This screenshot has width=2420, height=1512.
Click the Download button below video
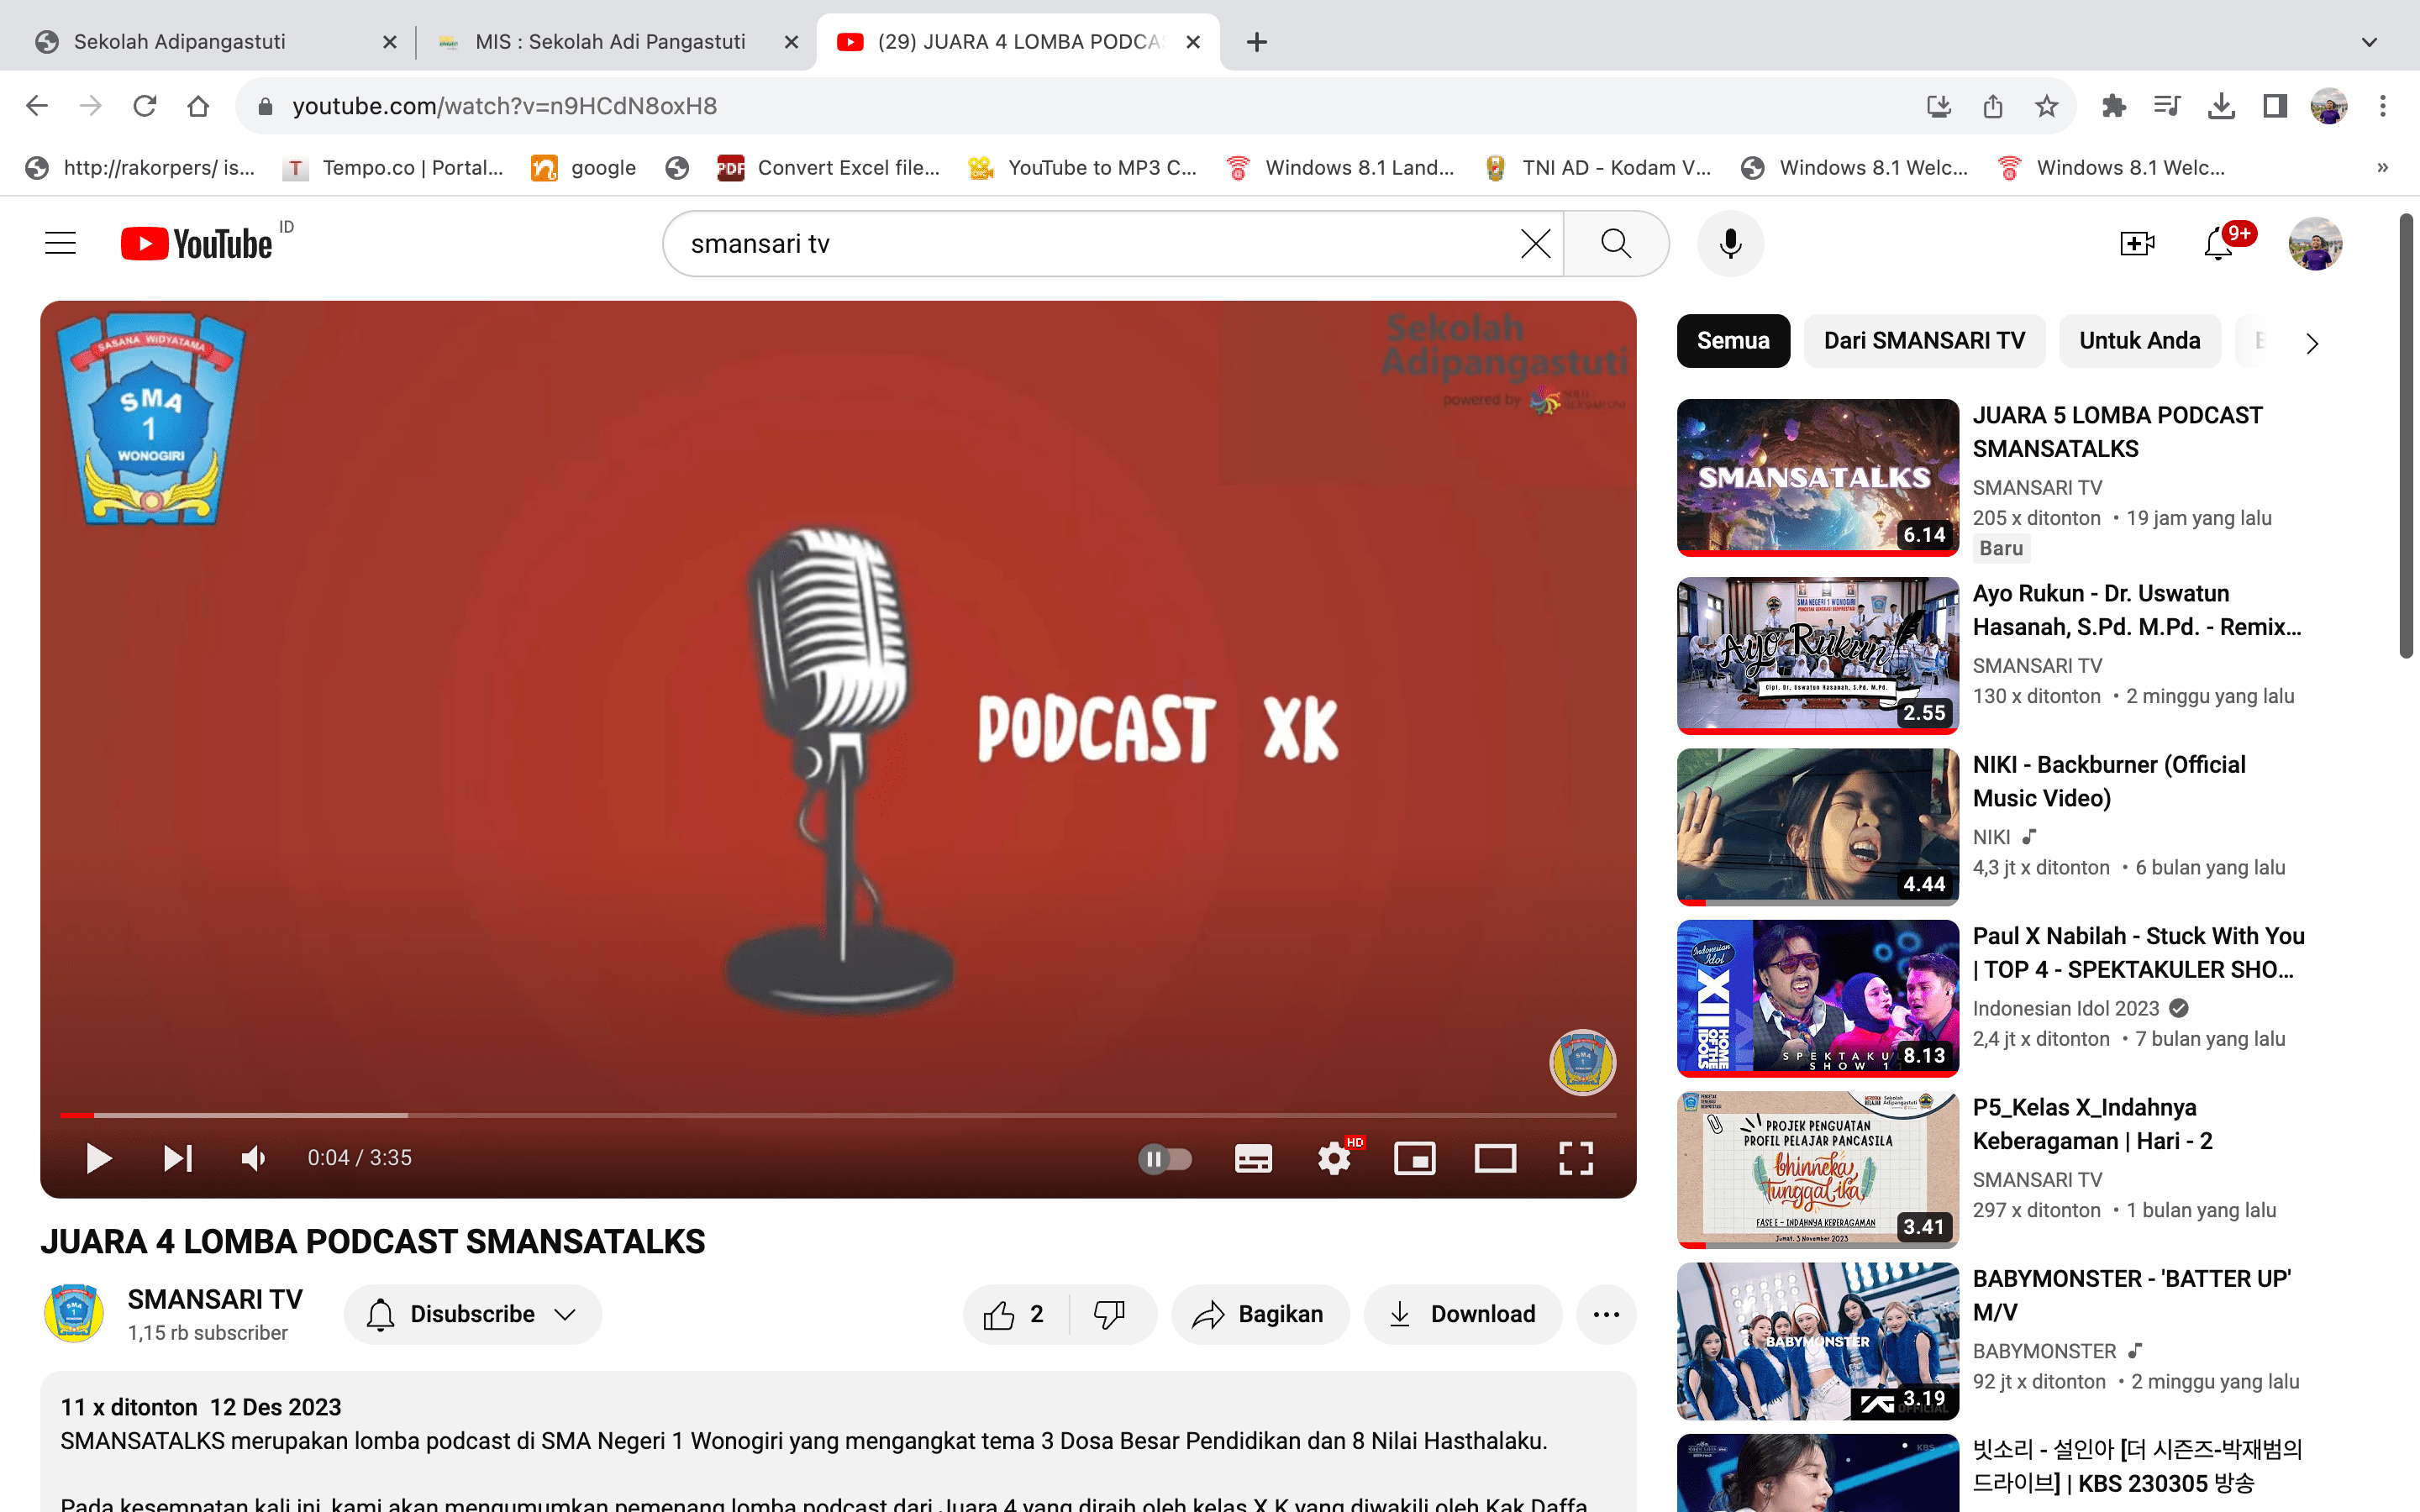1462,1314
